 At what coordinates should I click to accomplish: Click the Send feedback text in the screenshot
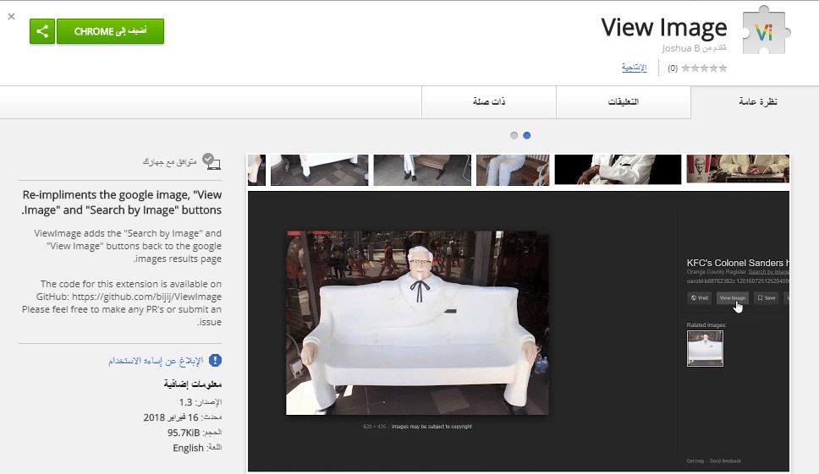coord(725,461)
